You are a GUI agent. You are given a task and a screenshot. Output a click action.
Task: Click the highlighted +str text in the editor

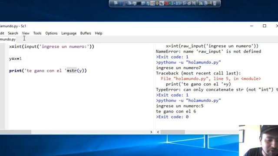click(72, 71)
